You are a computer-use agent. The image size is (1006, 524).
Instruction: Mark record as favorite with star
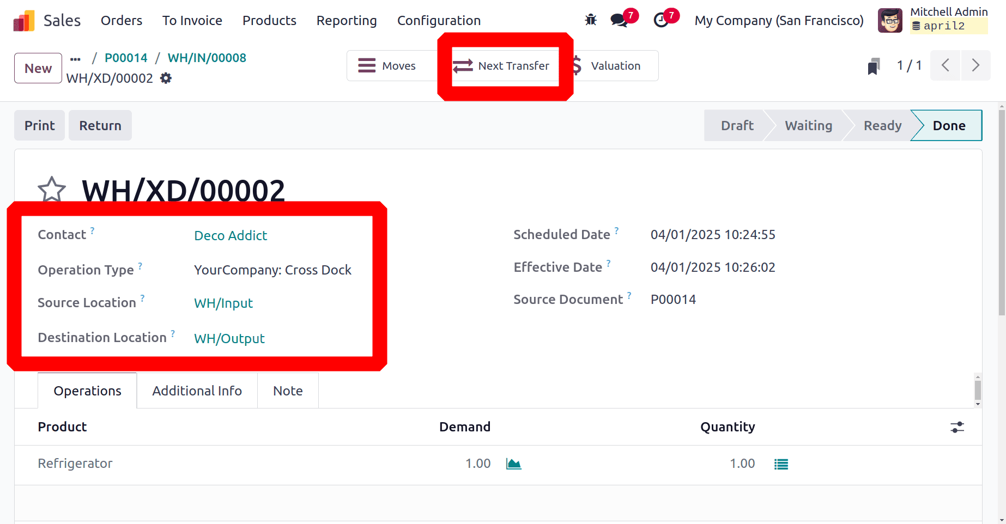[x=52, y=189]
